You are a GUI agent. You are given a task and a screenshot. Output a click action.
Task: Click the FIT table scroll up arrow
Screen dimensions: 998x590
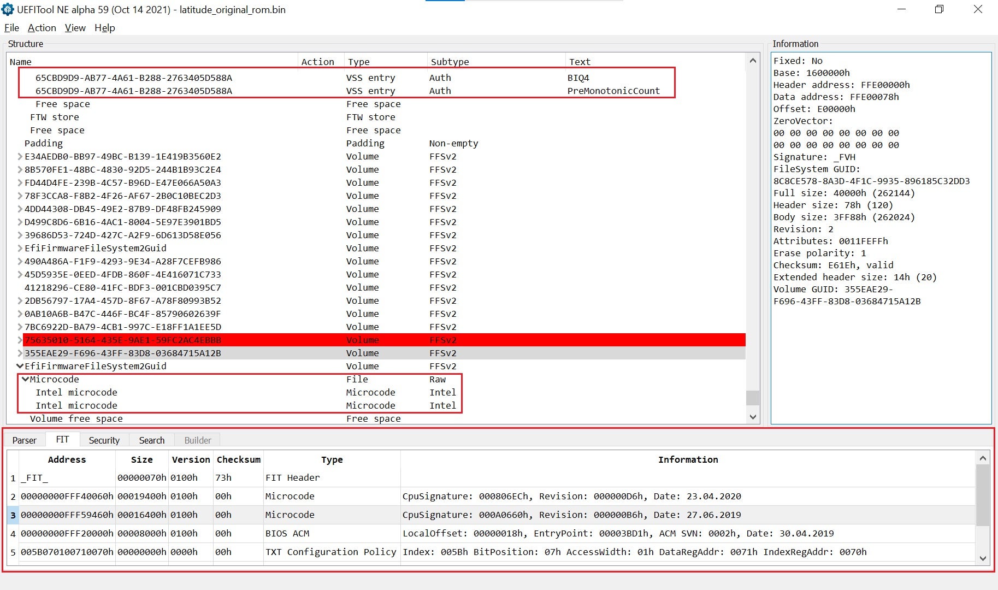(x=983, y=458)
